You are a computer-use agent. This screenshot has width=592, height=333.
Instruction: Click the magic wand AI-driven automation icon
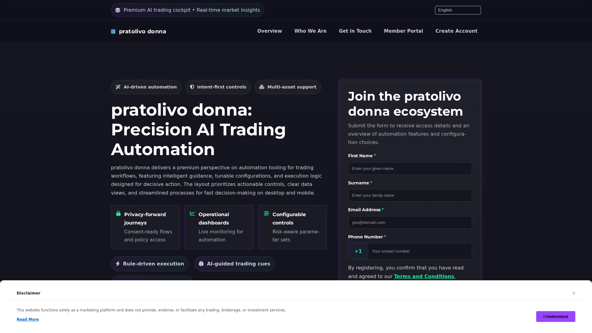tap(118, 87)
